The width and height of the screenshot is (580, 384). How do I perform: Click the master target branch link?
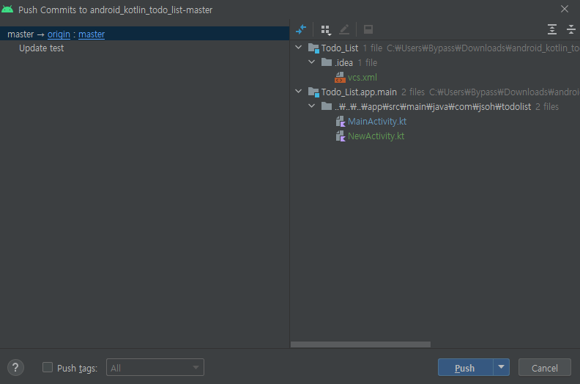point(92,34)
